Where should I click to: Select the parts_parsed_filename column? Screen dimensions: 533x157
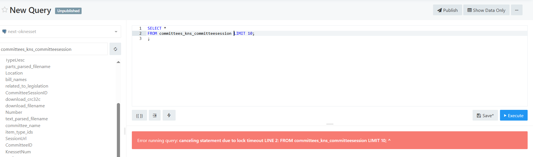click(28, 67)
